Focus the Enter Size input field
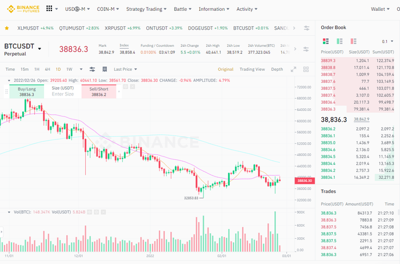This screenshot has width=400, height=264. click(x=63, y=94)
